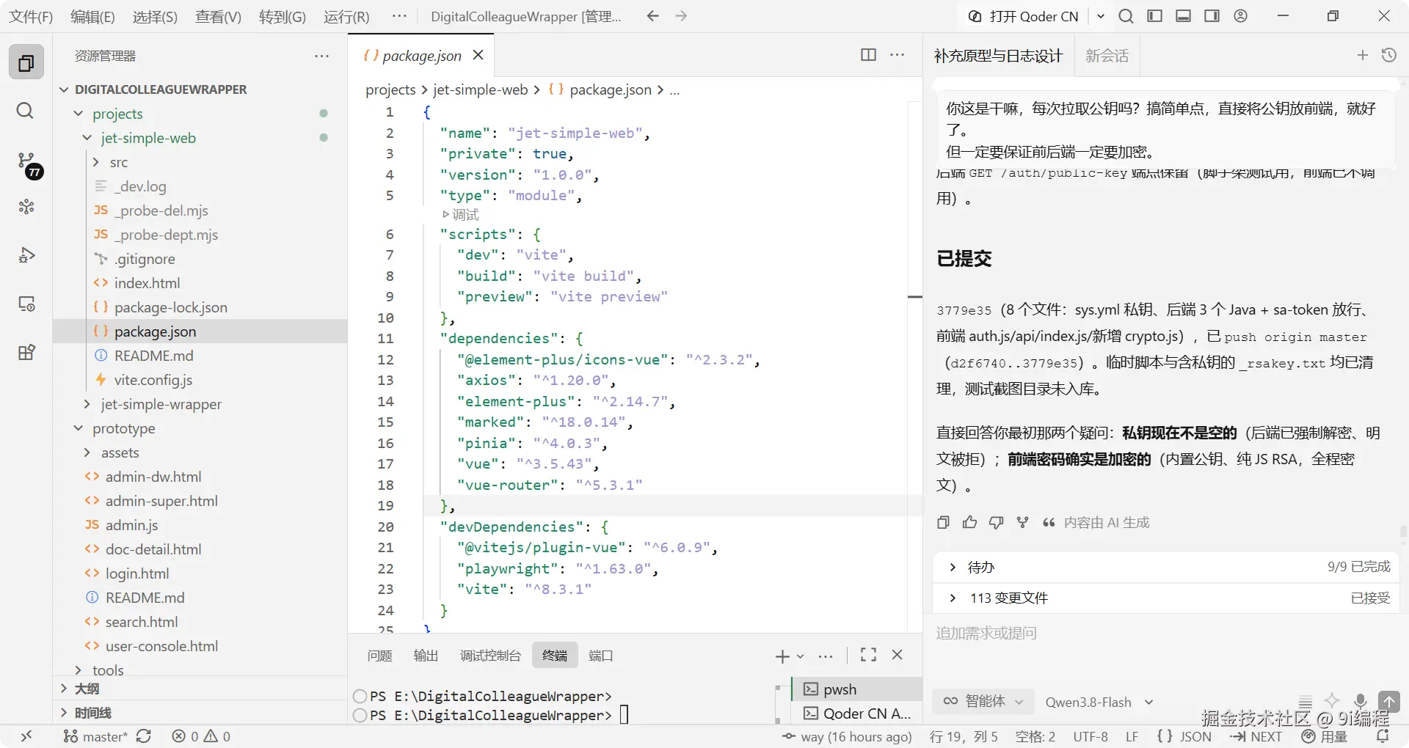Open the accounts icon in the title bar
1409x748 pixels.
(x=1241, y=16)
